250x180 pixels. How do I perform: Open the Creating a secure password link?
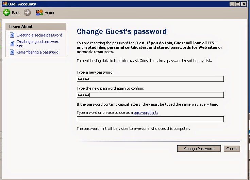39,35
